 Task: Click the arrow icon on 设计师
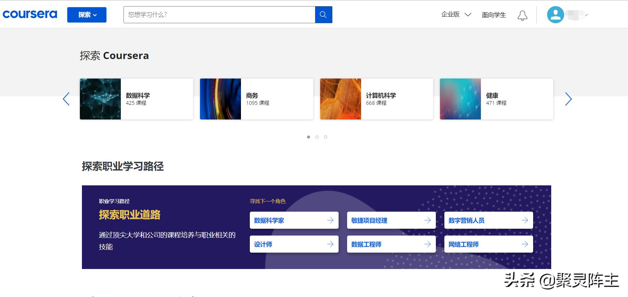pos(330,244)
